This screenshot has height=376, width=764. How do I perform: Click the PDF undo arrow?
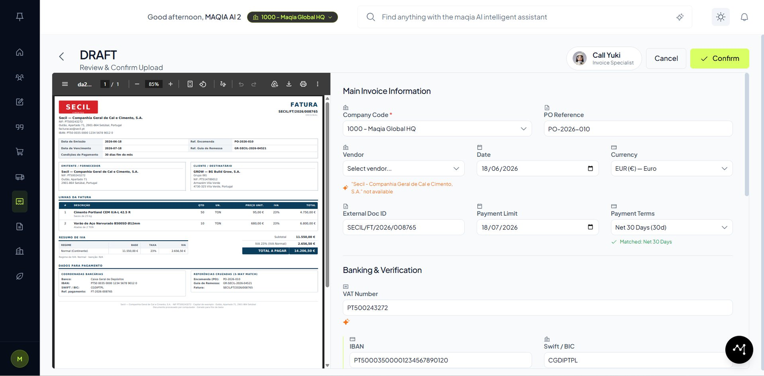pos(241,84)
